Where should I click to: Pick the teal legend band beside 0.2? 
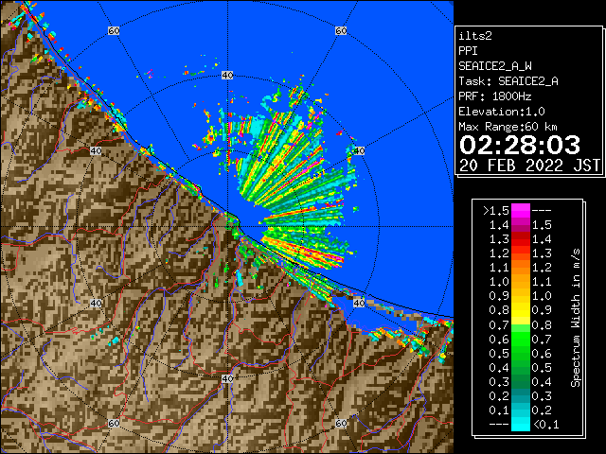[521, 395]
